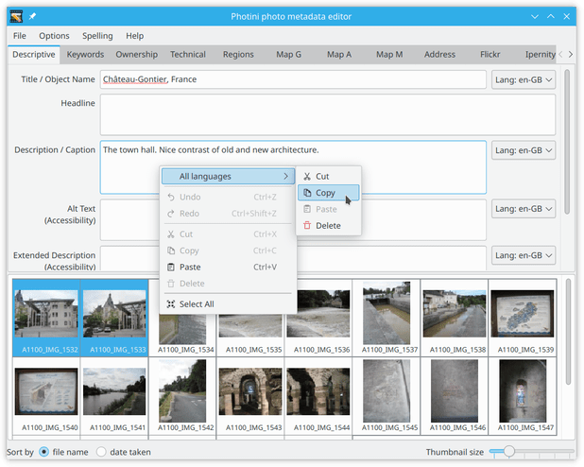
Task: Select thumbnail A1100_IMG_1538
Action: click(x=455, y=318)
